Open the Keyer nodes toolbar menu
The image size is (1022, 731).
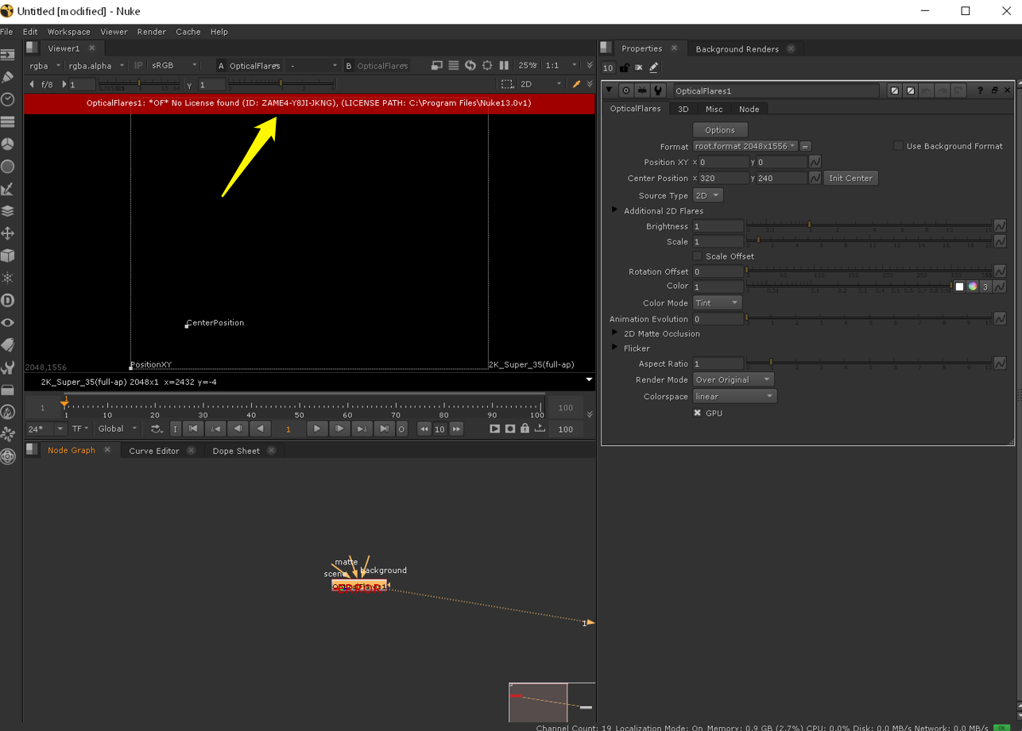[8, 189]
